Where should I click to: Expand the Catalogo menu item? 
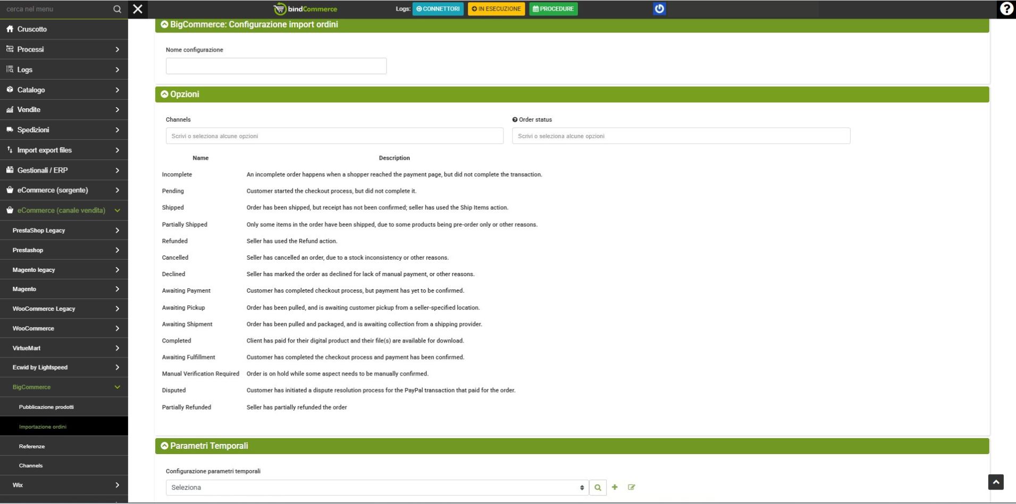pos(64,90)
